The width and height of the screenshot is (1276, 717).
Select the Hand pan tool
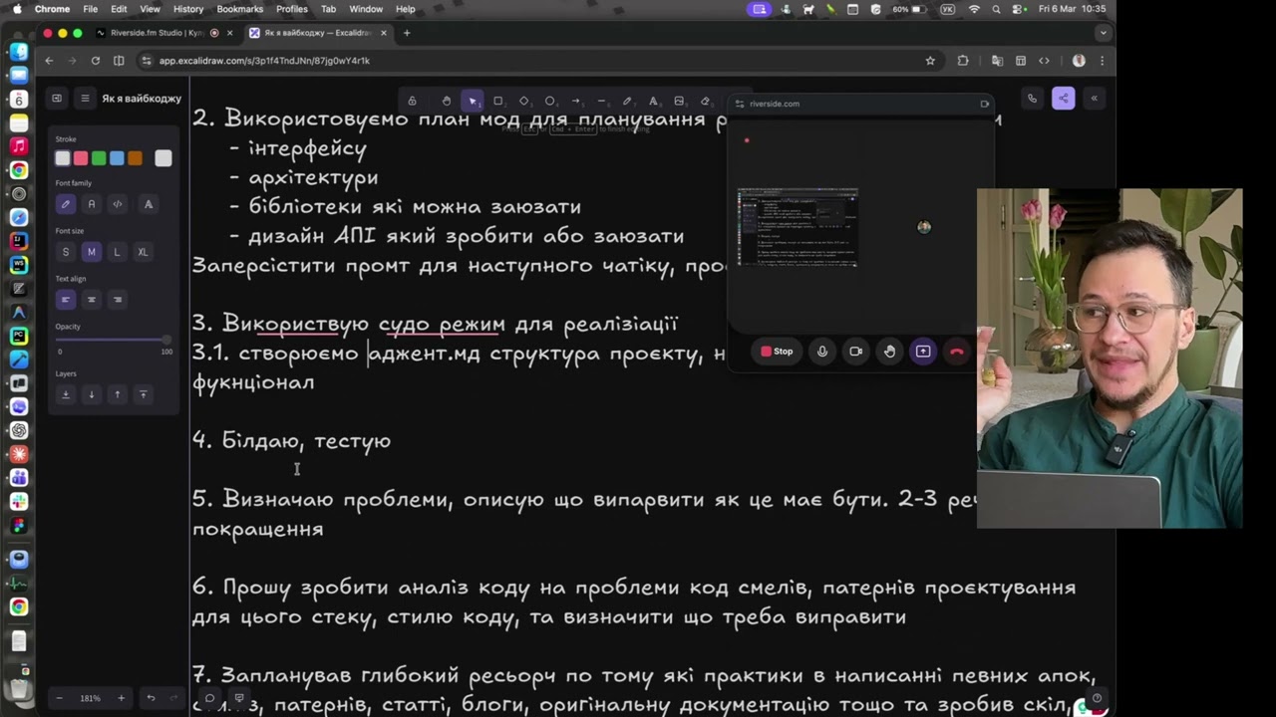tap(446, 101)
